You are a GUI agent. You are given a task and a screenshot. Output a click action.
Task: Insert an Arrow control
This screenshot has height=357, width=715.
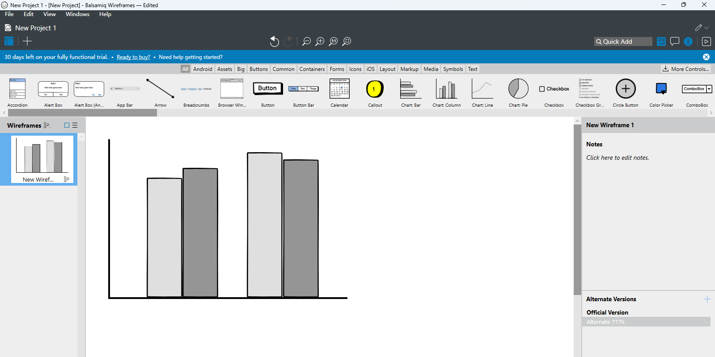pyautogui.click(x=161, y=93)
